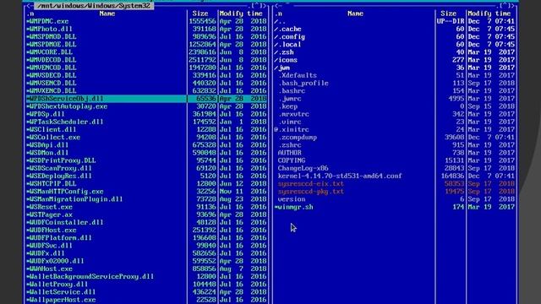Screen dimensions: 541x304
Task: Select WMPhoto.dll file row
Action: click(146, 29)
